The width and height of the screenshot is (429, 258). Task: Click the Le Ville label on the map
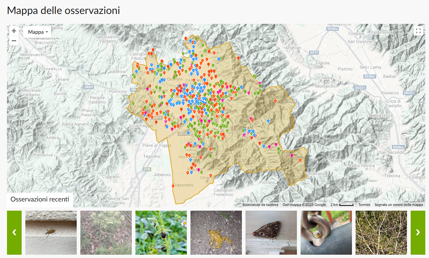(x=303, y=91)
